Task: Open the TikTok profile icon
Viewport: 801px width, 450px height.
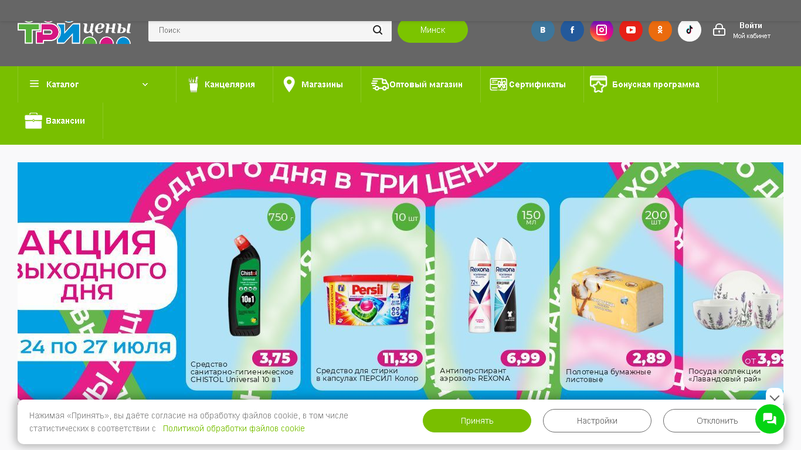Action: click(690, 30)
